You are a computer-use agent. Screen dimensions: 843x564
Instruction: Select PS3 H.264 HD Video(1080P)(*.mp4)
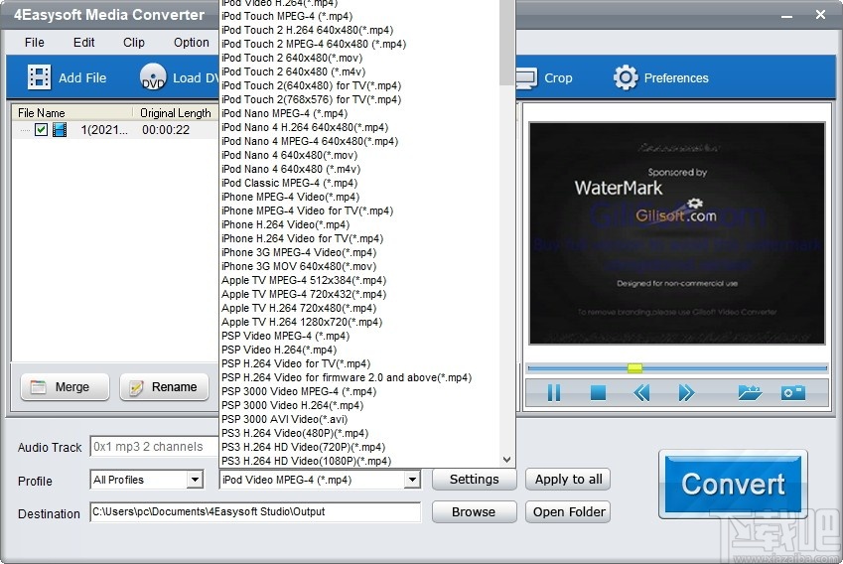pos(307,462)
